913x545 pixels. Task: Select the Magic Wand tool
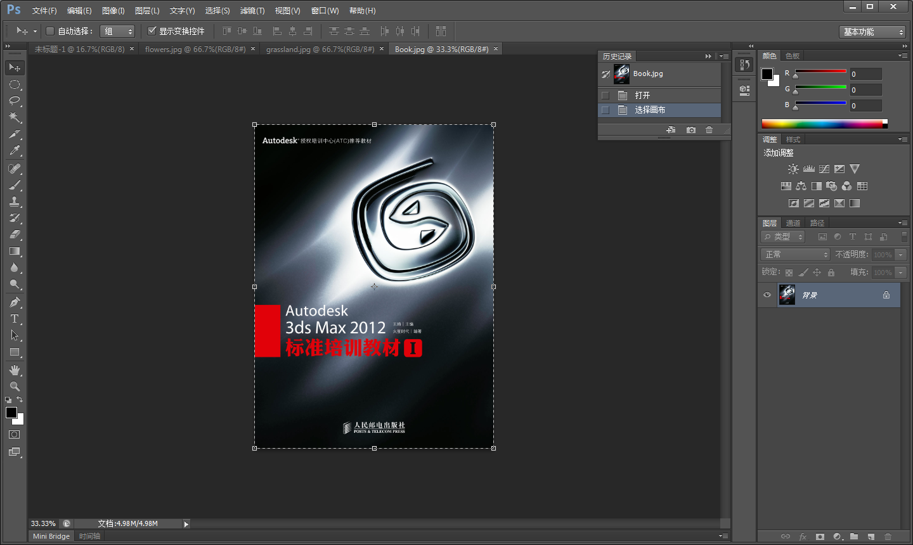15,117
